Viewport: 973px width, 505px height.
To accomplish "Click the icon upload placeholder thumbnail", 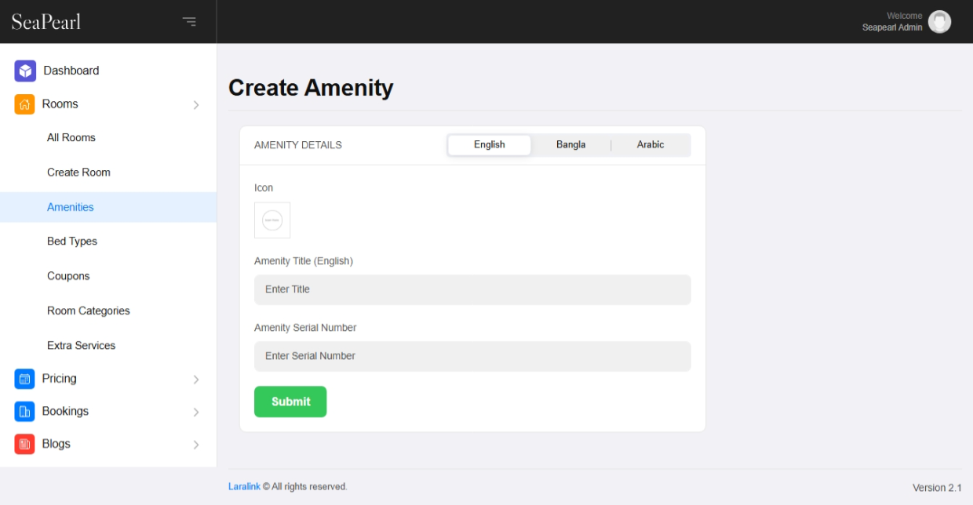I will [272, 220].
